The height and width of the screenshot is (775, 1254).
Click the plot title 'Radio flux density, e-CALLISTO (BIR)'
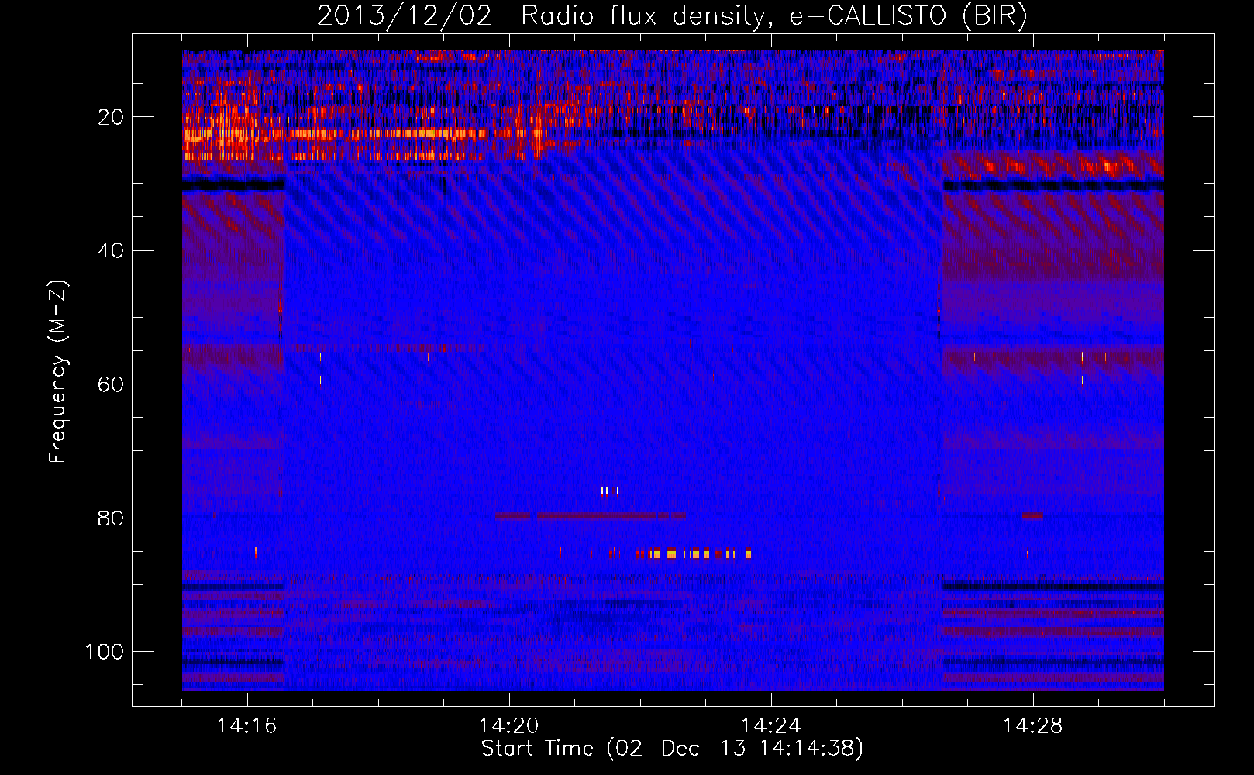click(773, 16)
